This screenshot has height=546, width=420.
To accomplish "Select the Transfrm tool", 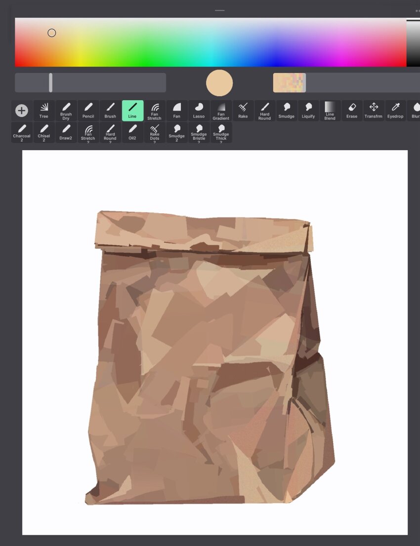I will click(x=374, y=111).
